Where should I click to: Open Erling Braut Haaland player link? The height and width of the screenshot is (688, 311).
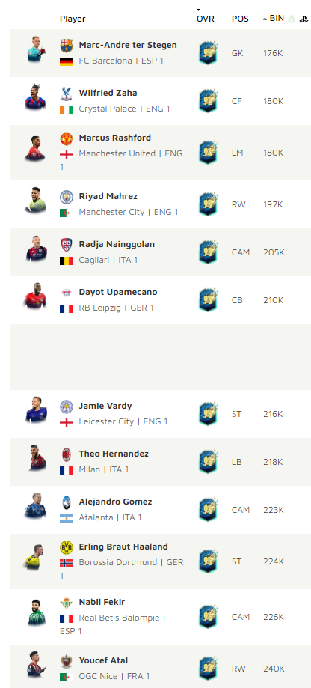point(123,547)
